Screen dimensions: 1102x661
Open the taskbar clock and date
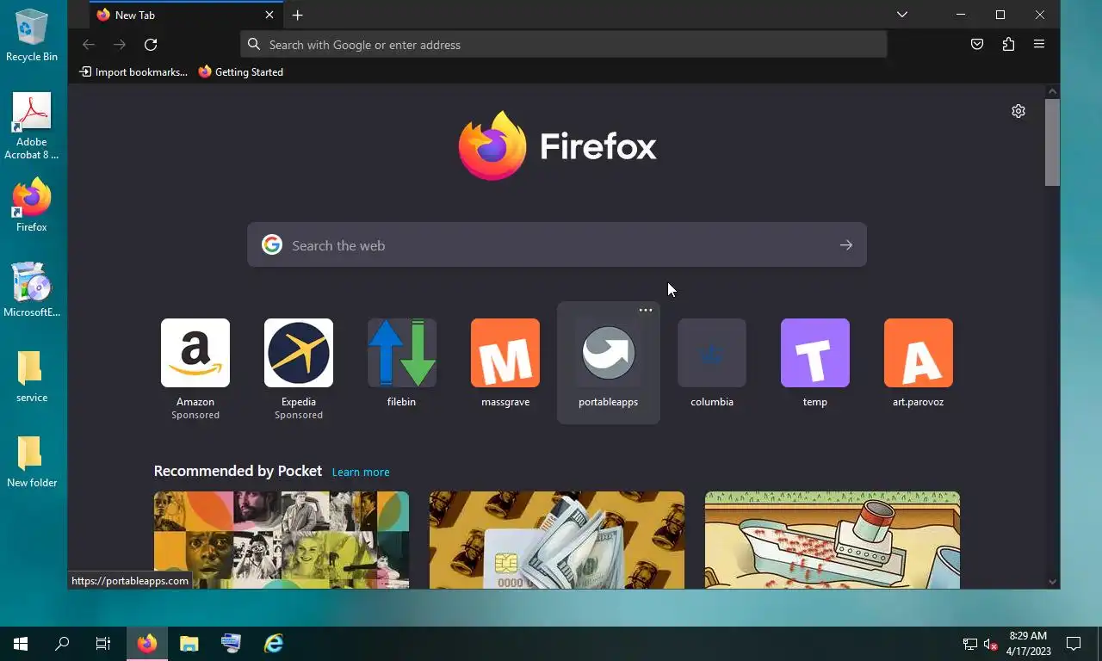[x=1029, y=644]
